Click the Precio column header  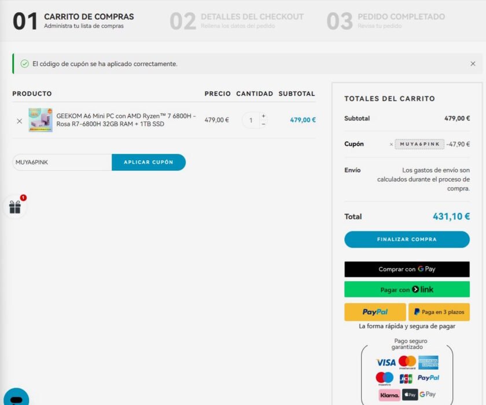point(218,94)
